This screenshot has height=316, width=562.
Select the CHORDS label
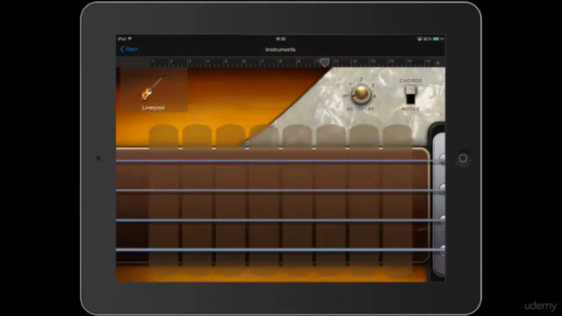point(411,81)
